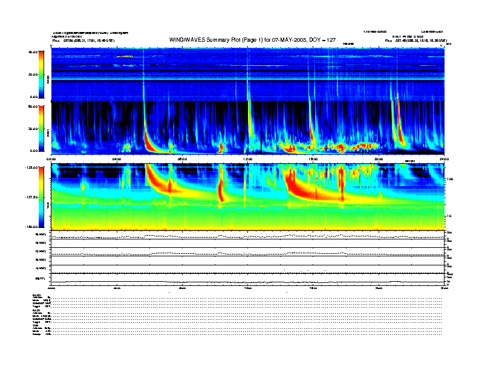Click the top-left Rs= spacecraft position line
This screenshot has height=370, width=479.
click(x=83, y=41)
